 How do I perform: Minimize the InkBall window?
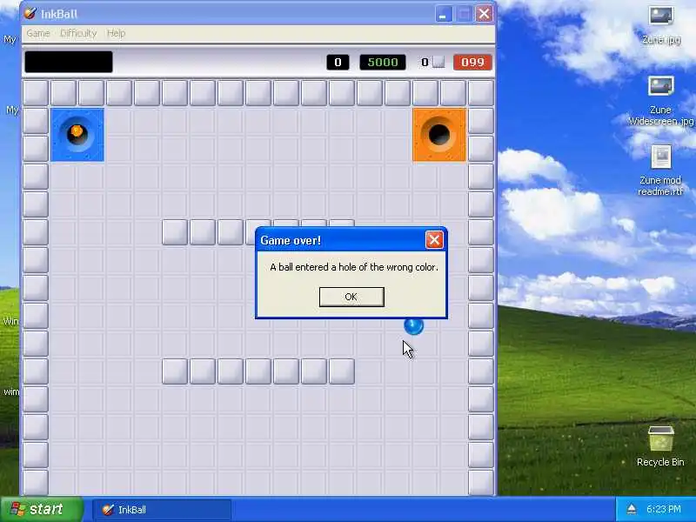pos(444,14)
